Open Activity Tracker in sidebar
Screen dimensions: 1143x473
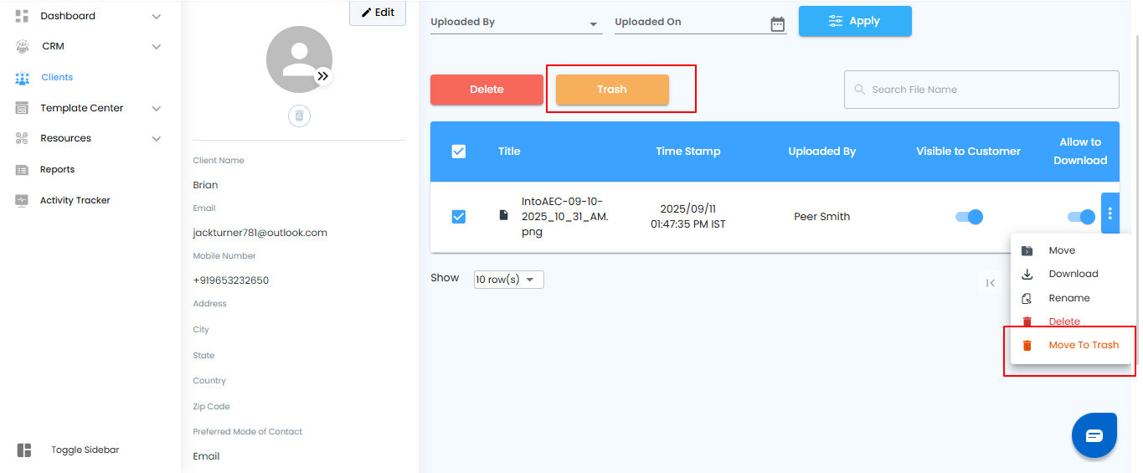pyautogui.click(x=75, y=201)
